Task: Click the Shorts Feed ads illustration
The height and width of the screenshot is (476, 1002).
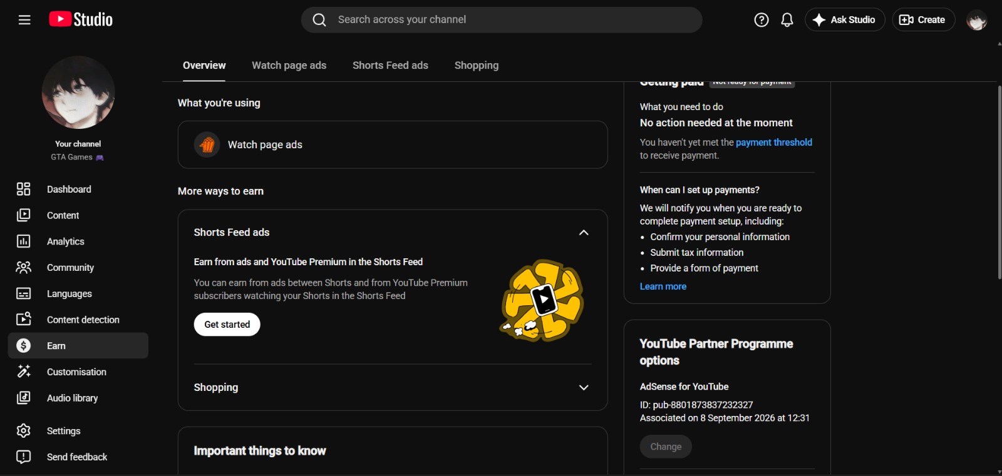Action: (542, 301)
